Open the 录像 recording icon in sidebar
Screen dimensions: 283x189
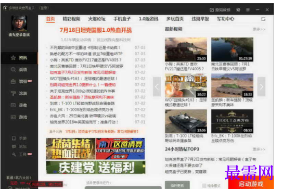click(x=13, y=105)
